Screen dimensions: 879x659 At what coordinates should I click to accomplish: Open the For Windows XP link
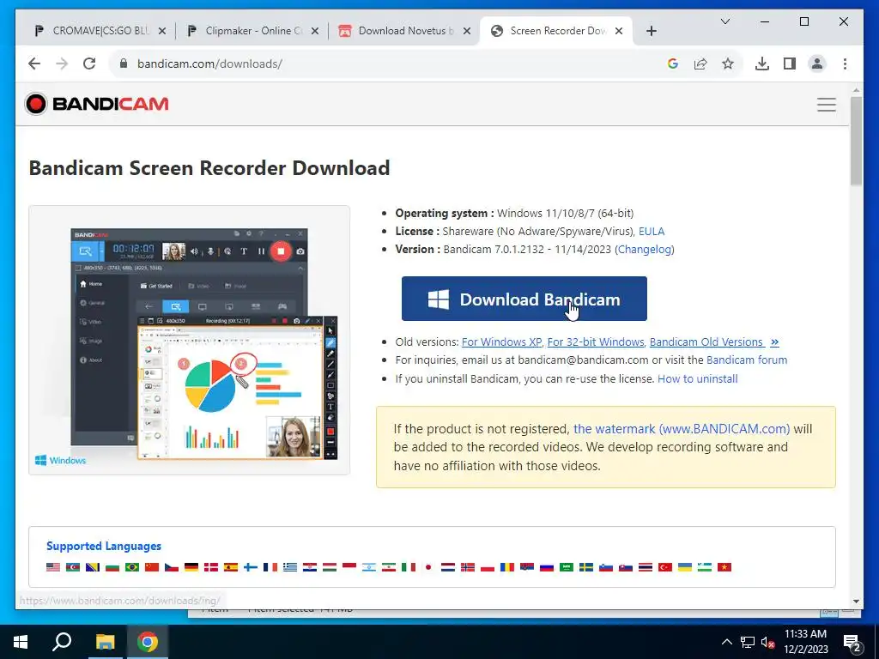click(x=501, y=342)
